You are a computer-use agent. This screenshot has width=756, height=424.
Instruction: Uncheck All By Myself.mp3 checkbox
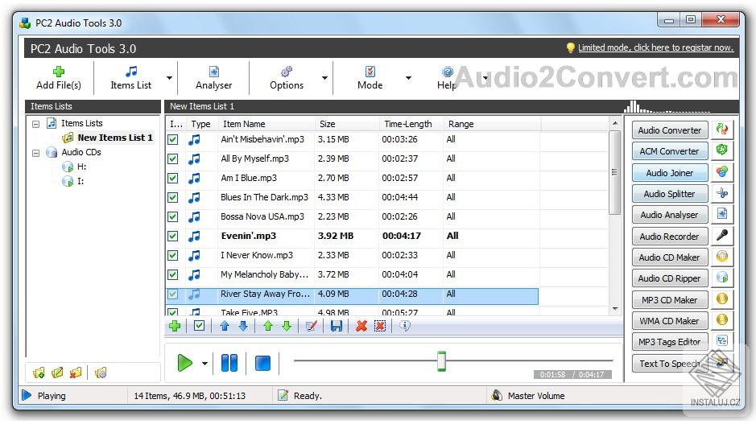172,159
